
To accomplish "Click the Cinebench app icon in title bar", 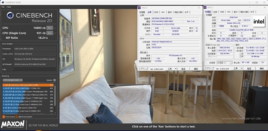I will [x=3, y=2].
